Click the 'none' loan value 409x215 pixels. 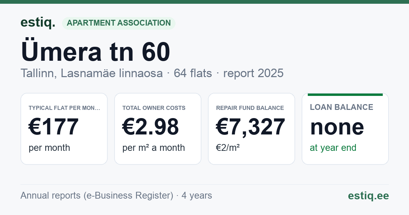(x=337, y=127)
